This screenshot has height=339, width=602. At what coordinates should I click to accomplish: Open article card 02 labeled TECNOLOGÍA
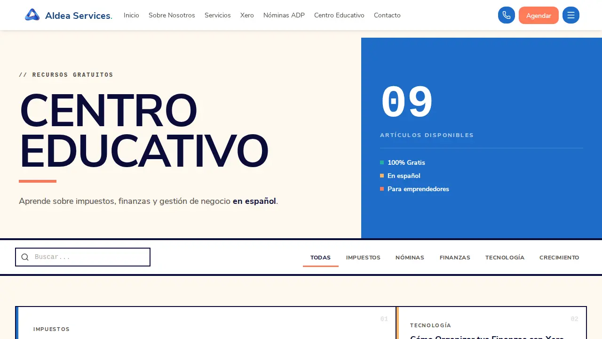491,323
